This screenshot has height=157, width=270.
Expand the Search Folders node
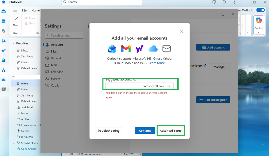tap(14, 143)
